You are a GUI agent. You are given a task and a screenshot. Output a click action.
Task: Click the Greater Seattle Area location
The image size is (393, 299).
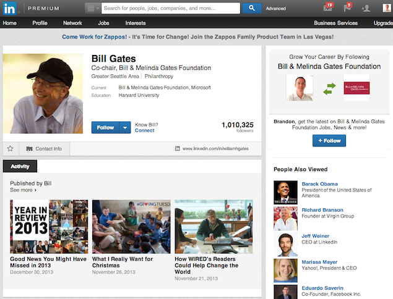115,76
